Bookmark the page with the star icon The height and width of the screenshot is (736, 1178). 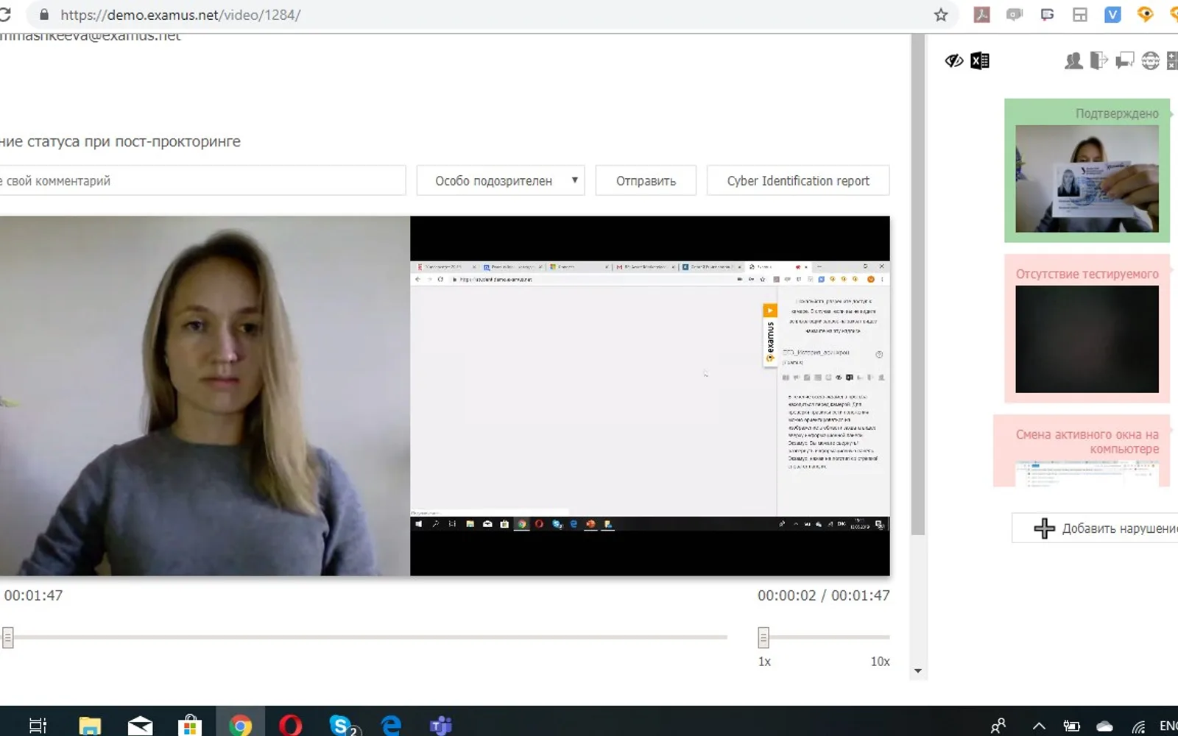click(x=941, y=15)
